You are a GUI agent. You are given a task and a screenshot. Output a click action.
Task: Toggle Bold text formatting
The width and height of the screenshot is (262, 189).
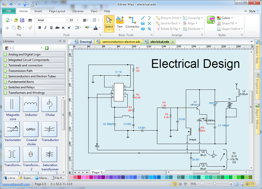(x=40, y=27)
